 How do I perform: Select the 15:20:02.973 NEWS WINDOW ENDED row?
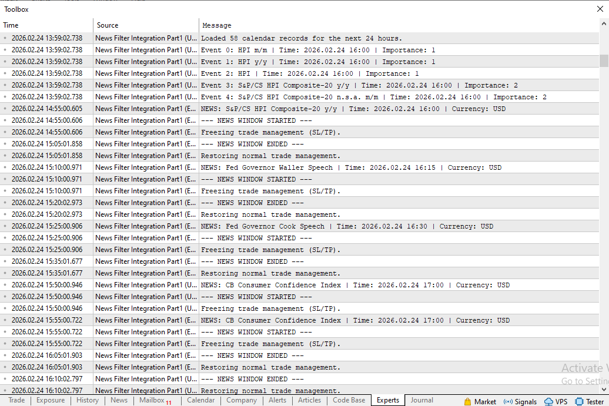coord(299,203)
